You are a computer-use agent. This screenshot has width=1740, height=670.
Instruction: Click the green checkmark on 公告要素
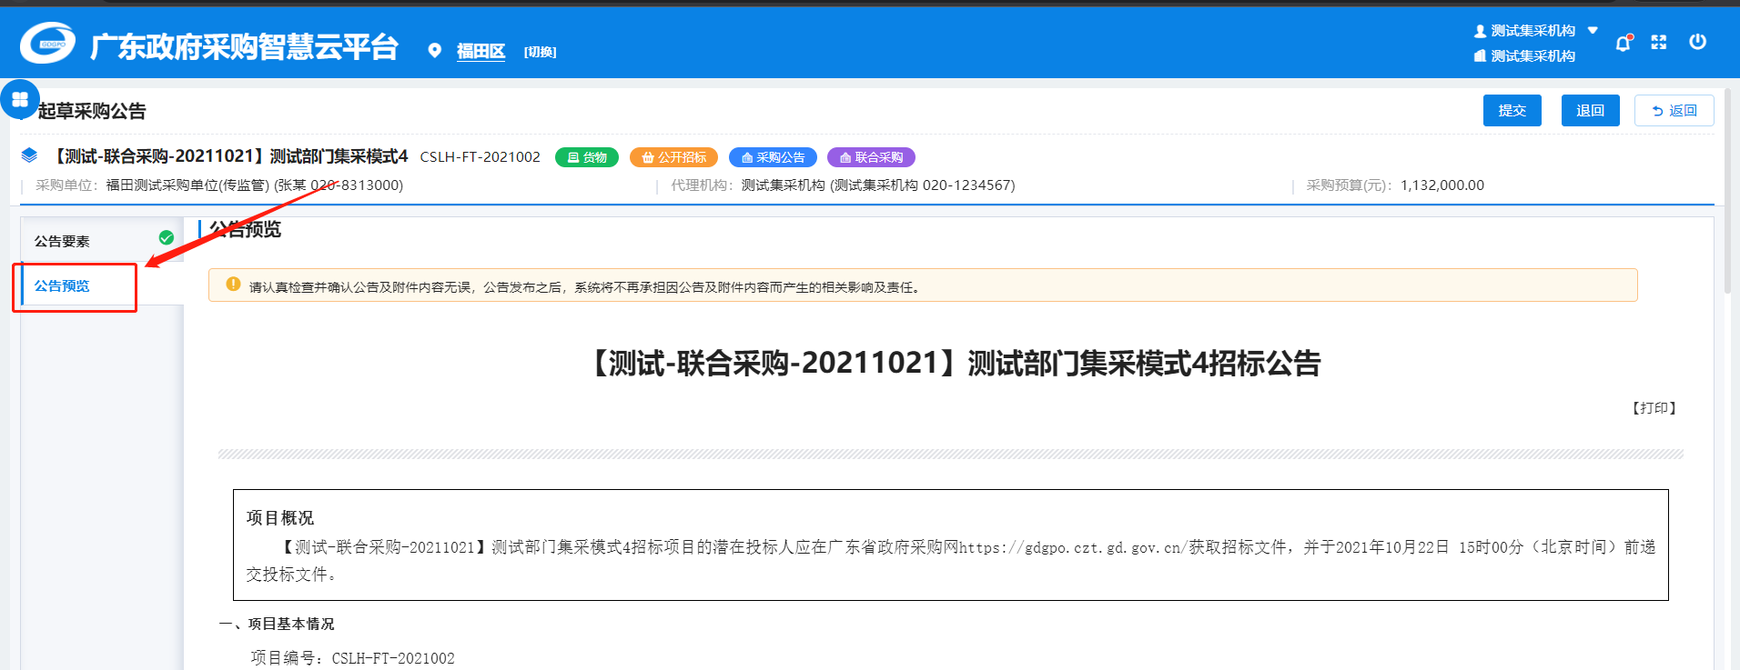(166, 238)
